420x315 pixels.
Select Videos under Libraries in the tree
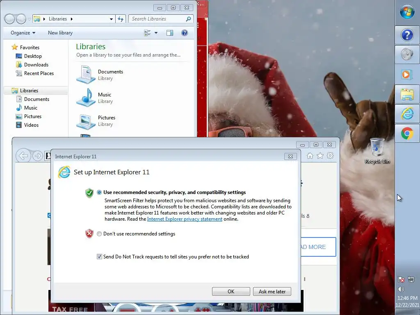click(x=31, y=125)
